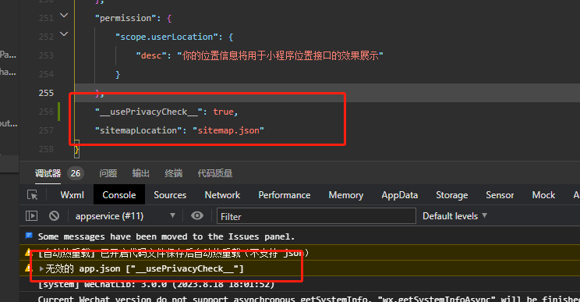Open the Sources tab
Viewport: 580px width, 302px height.
(170, 195)
